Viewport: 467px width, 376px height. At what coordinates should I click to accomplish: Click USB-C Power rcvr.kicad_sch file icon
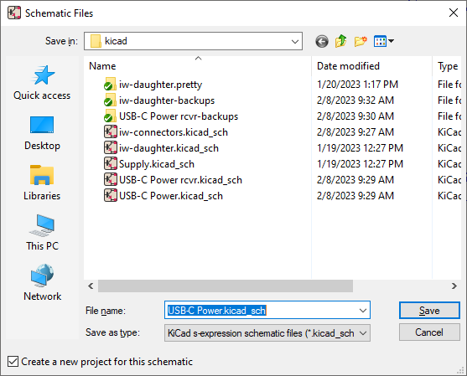pyautogui.click(x=110, y=180)
